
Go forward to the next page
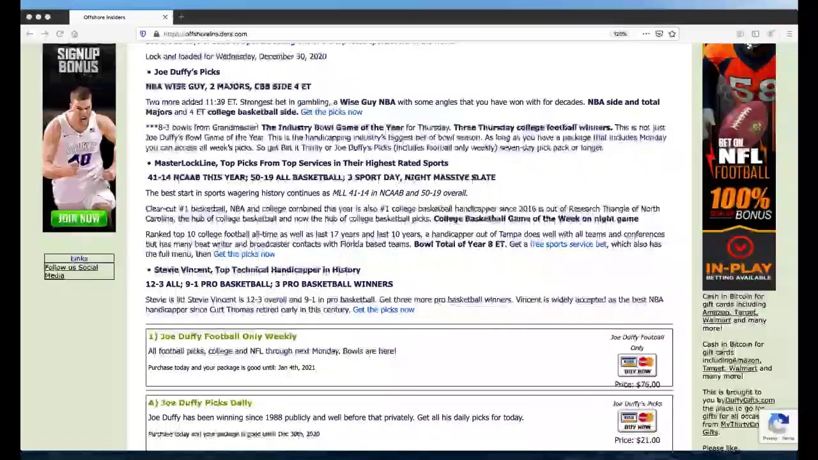[45, 34]
